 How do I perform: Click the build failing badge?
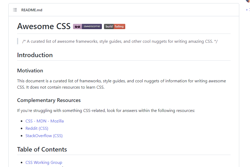115,26
